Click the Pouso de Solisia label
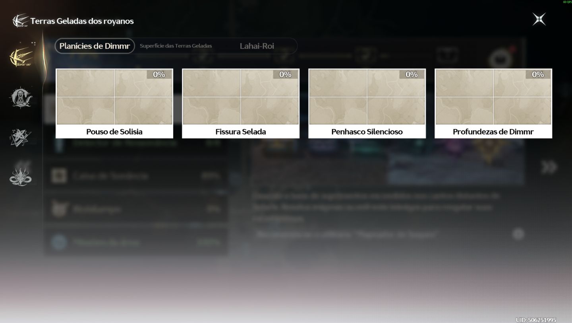This screenshot has height=323, width=572. coord(114,132)
